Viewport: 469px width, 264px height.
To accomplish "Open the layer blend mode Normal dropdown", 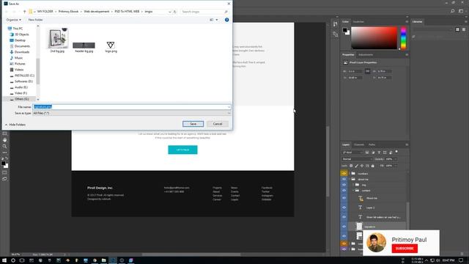I will pos(357,159).
